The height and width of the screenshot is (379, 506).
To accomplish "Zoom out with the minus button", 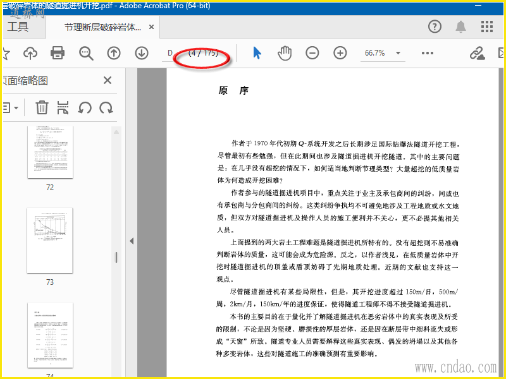I will pos(312,53).
